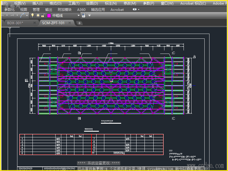Image resolution: width=228 pixels, height=171 pixels.
Task: Open the 绘图(D) menu
Action: click(92, 3)
